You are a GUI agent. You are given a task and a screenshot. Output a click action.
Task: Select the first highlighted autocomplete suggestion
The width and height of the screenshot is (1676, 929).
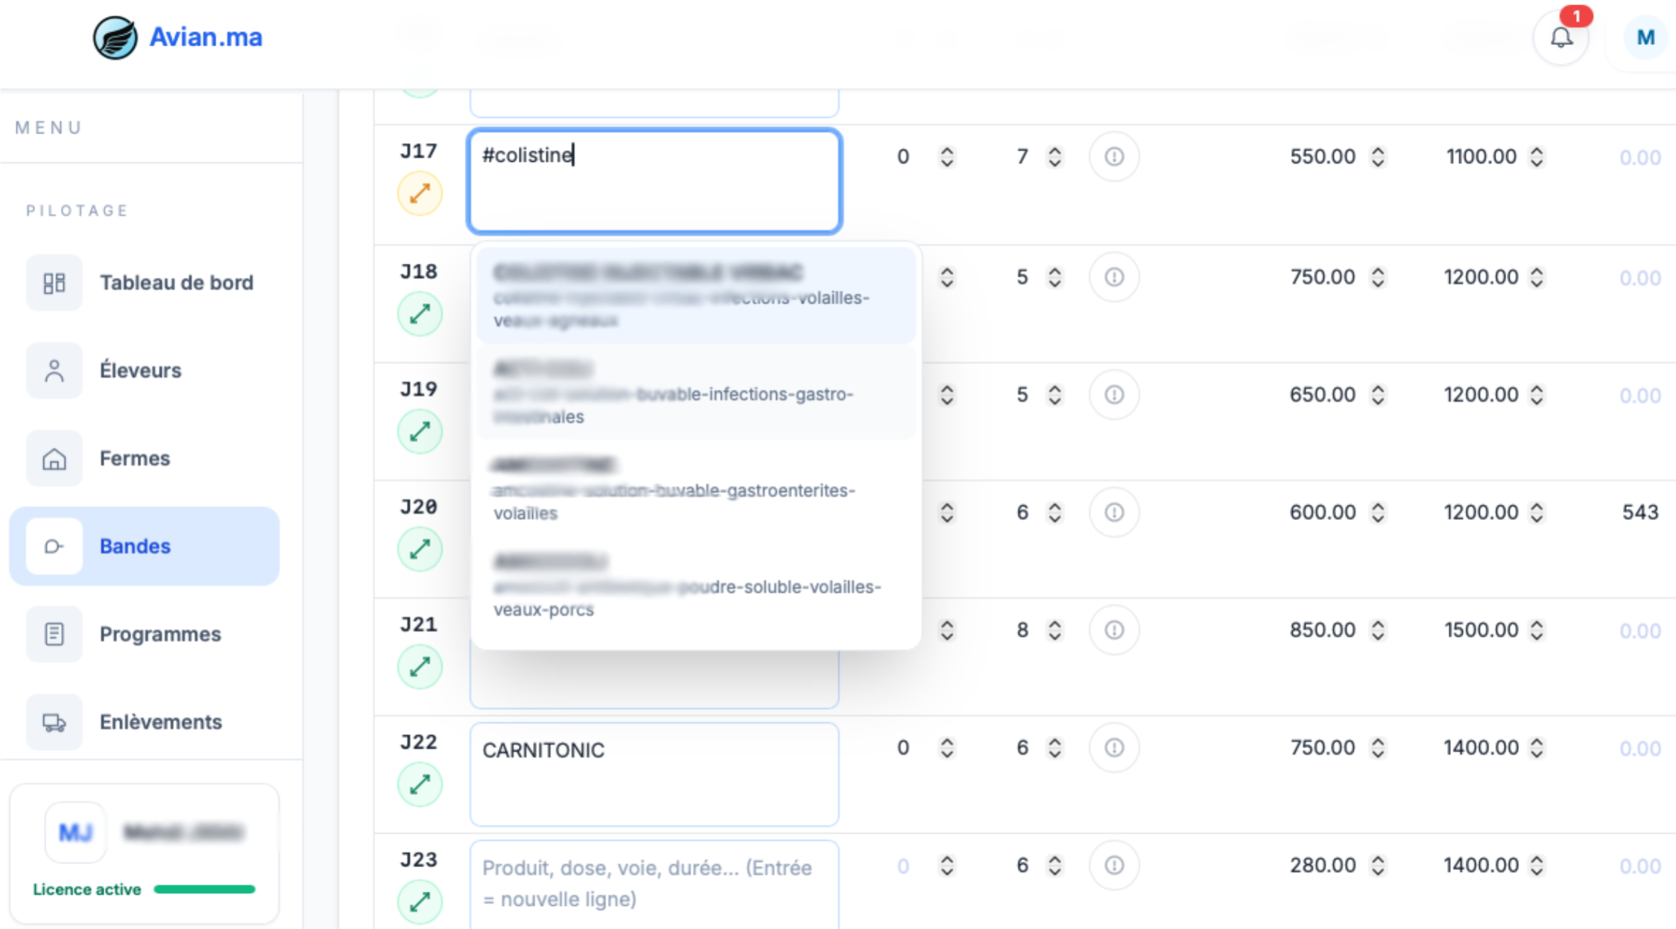[x=695, y=296]
